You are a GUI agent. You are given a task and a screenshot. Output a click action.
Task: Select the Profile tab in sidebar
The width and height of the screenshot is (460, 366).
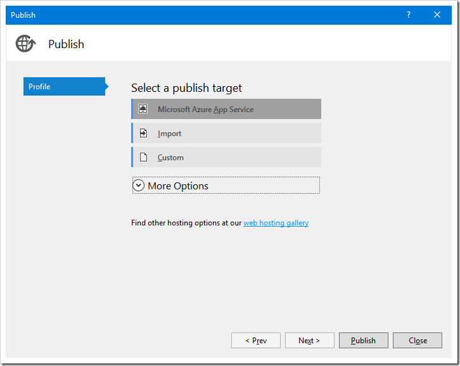click(66, 87)
